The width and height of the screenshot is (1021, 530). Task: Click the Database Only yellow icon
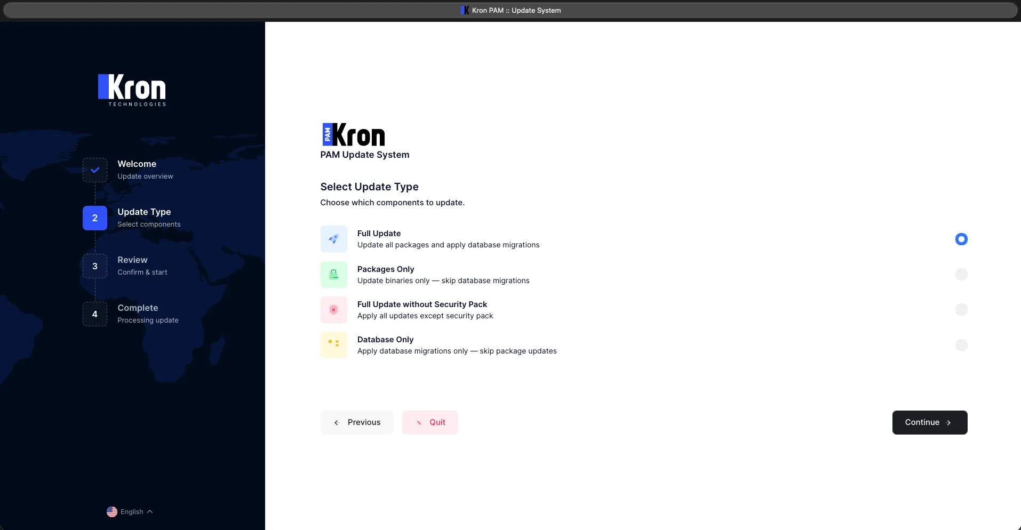(x=333, y=345)
